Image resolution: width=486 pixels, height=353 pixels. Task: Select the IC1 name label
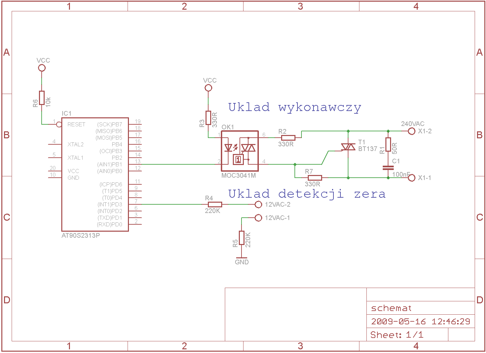pos(67,113)
